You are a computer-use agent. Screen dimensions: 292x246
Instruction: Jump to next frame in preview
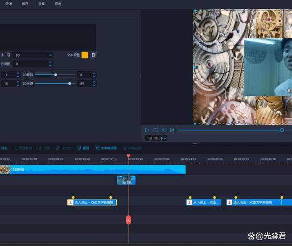tap(172, 130)
